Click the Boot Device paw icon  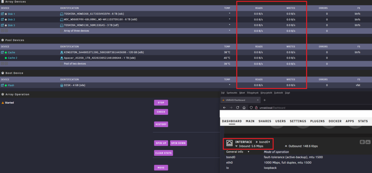tap(3, 73)
